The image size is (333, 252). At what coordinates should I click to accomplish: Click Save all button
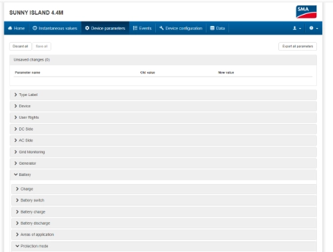click(x=41, y=46)
